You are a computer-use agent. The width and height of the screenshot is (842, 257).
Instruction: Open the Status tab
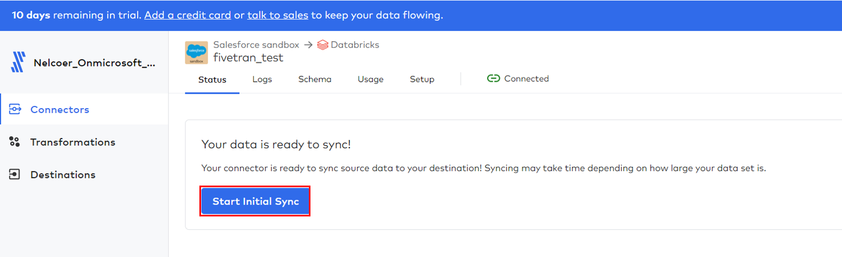tap(212, 80)
